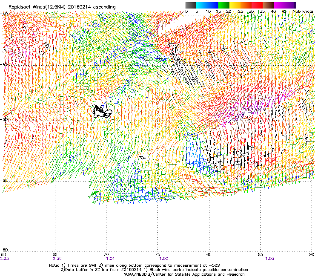The image size is (315, 277).
Task: Click the '-45' latitude axis label
Action: 4,64
